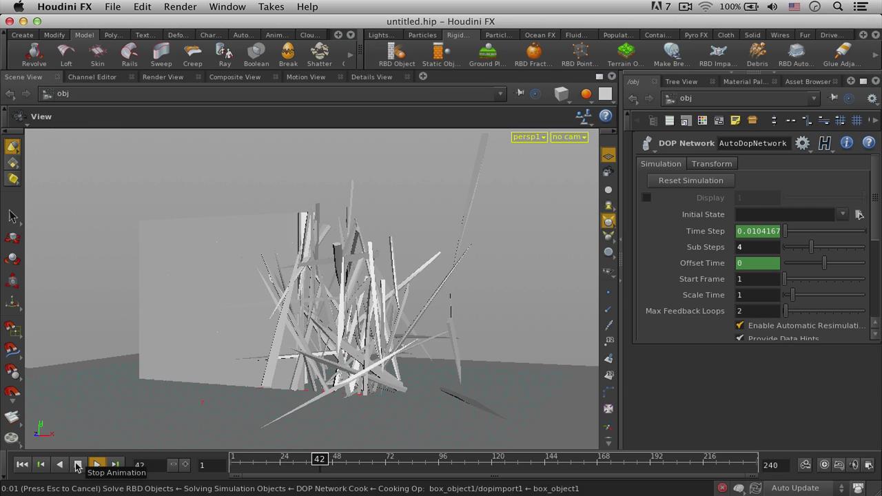Open the Pyro FX shelf tab
Screen dimensions: 882x496
coord(696,35)
